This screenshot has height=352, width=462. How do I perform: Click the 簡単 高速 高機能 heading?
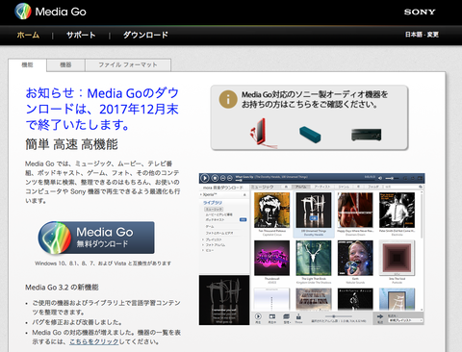[x=71, y=144]
